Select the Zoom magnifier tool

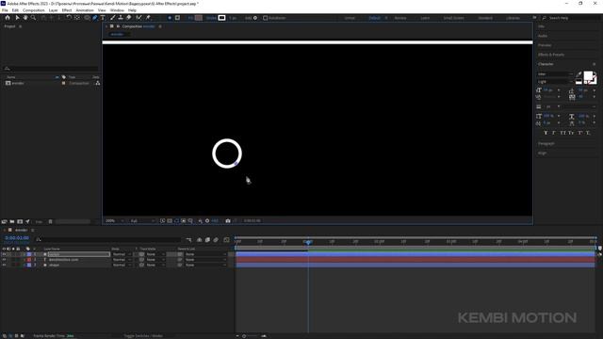[x=34, y=18]
